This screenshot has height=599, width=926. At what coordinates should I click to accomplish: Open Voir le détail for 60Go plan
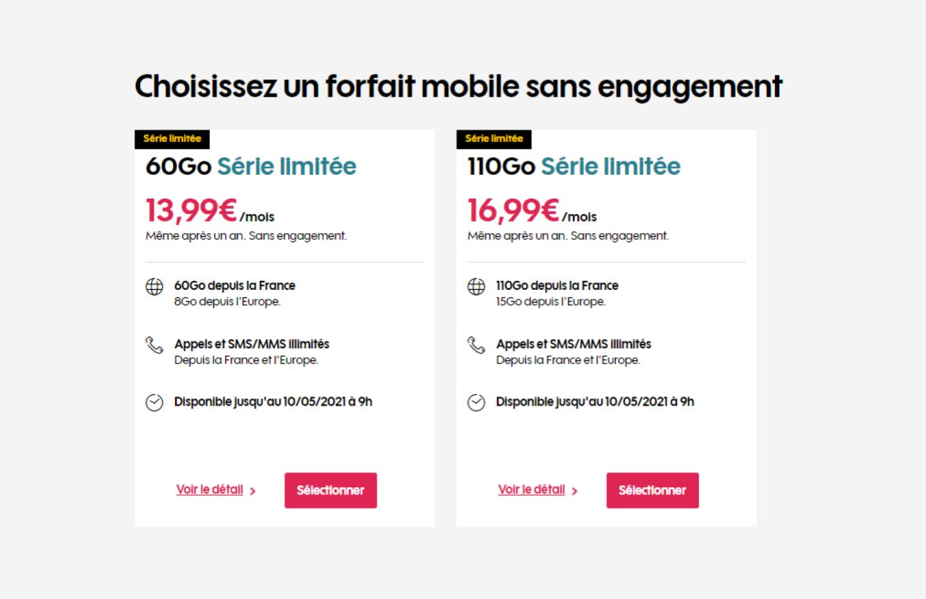coord(210,490)
